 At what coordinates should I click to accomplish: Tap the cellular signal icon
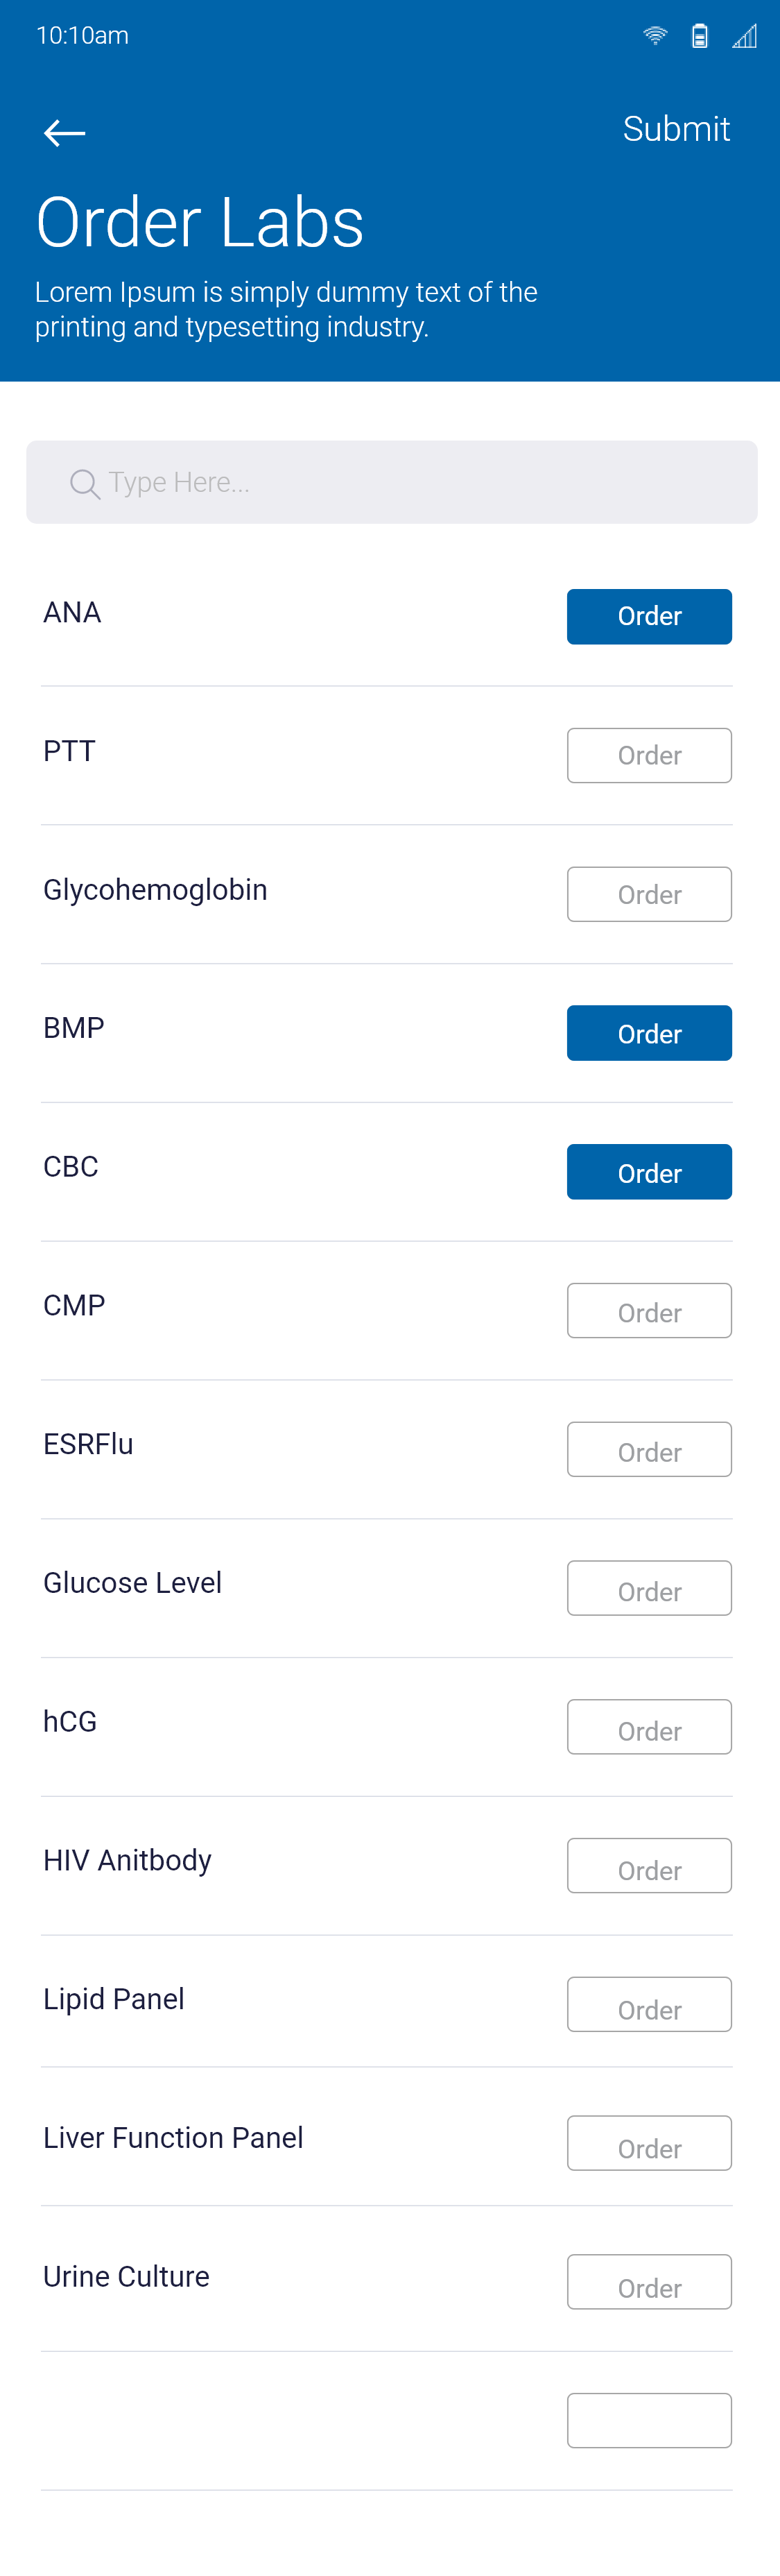click(744, 37)
